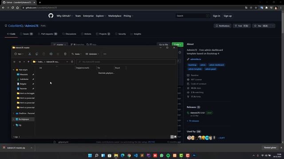Select Resimler in Explorer sidebar
This screenshot has height=159, width=284.
24,88
